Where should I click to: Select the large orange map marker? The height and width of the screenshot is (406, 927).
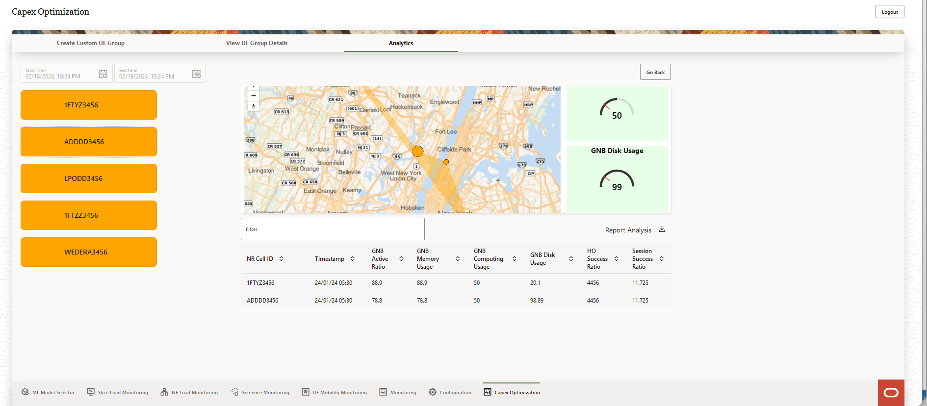click(x=418, y=152)
